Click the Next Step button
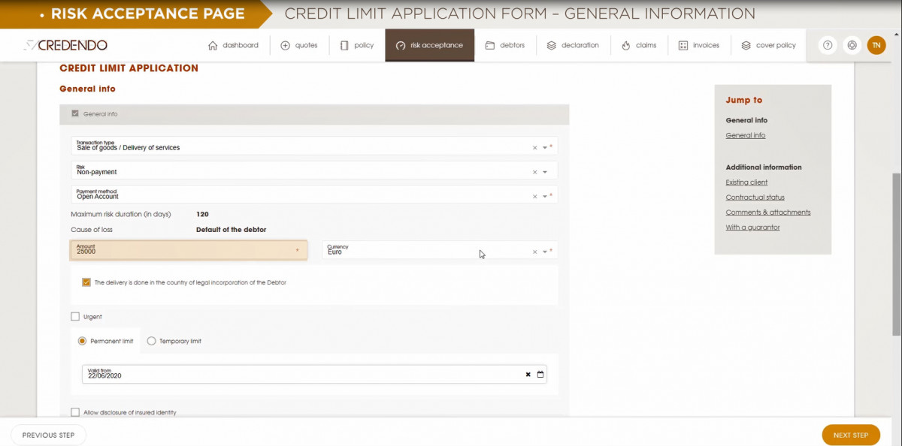902x446 pixels. coord(851,435)
